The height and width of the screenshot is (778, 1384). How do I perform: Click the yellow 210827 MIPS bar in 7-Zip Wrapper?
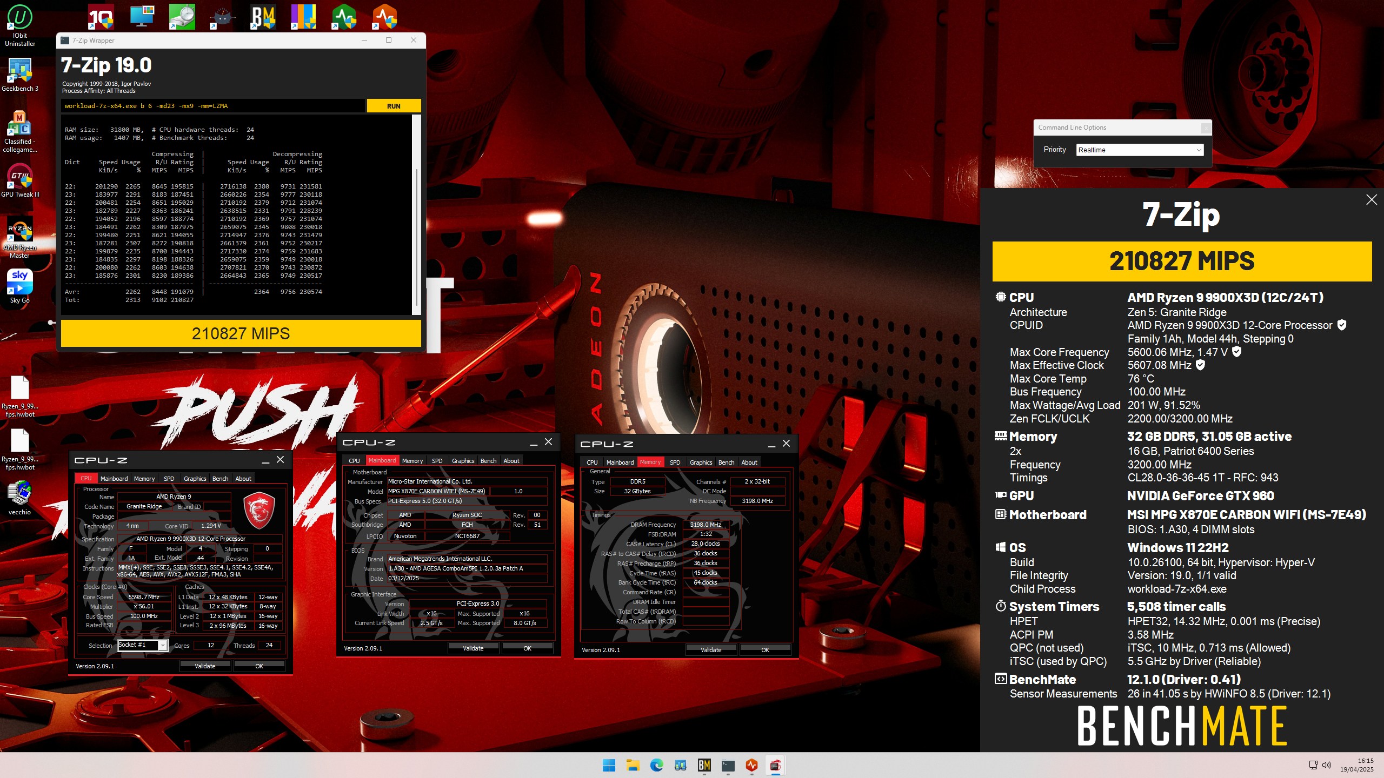coord(241,333)
